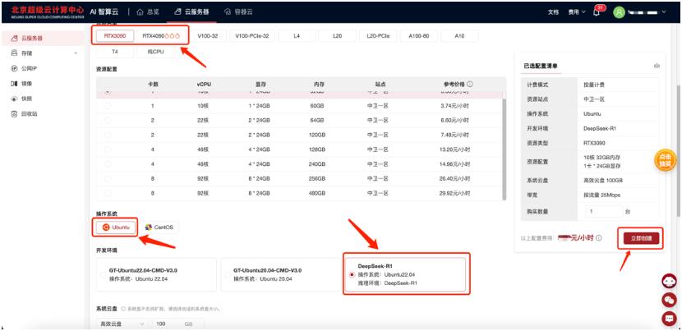
Task: Click the WeChat floating contact icon
Action: tap(669, 300)
